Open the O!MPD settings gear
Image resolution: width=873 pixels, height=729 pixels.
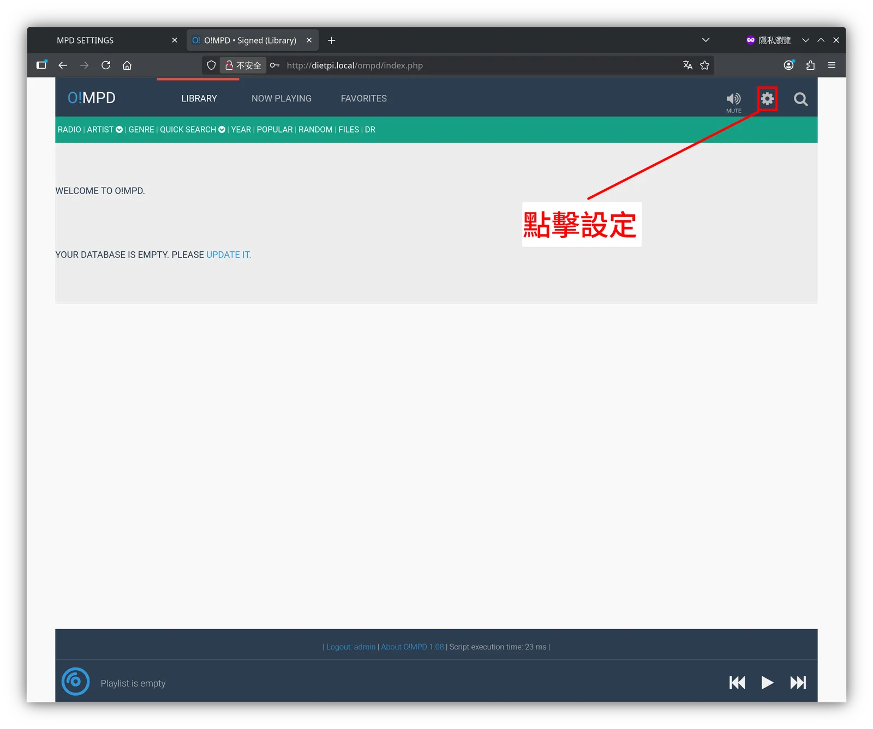point(767,99)
